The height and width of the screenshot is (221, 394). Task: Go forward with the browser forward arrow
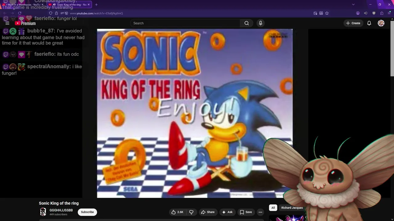click(12, 13)
